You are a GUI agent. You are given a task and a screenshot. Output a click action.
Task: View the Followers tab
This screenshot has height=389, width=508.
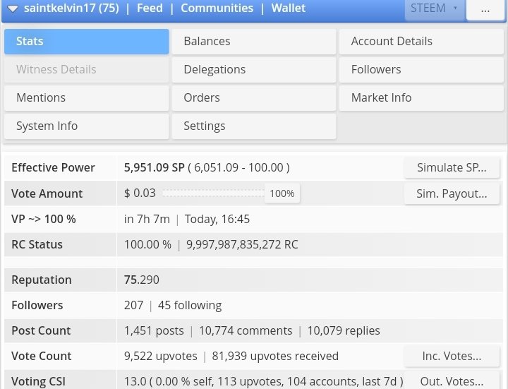point(421,70)
